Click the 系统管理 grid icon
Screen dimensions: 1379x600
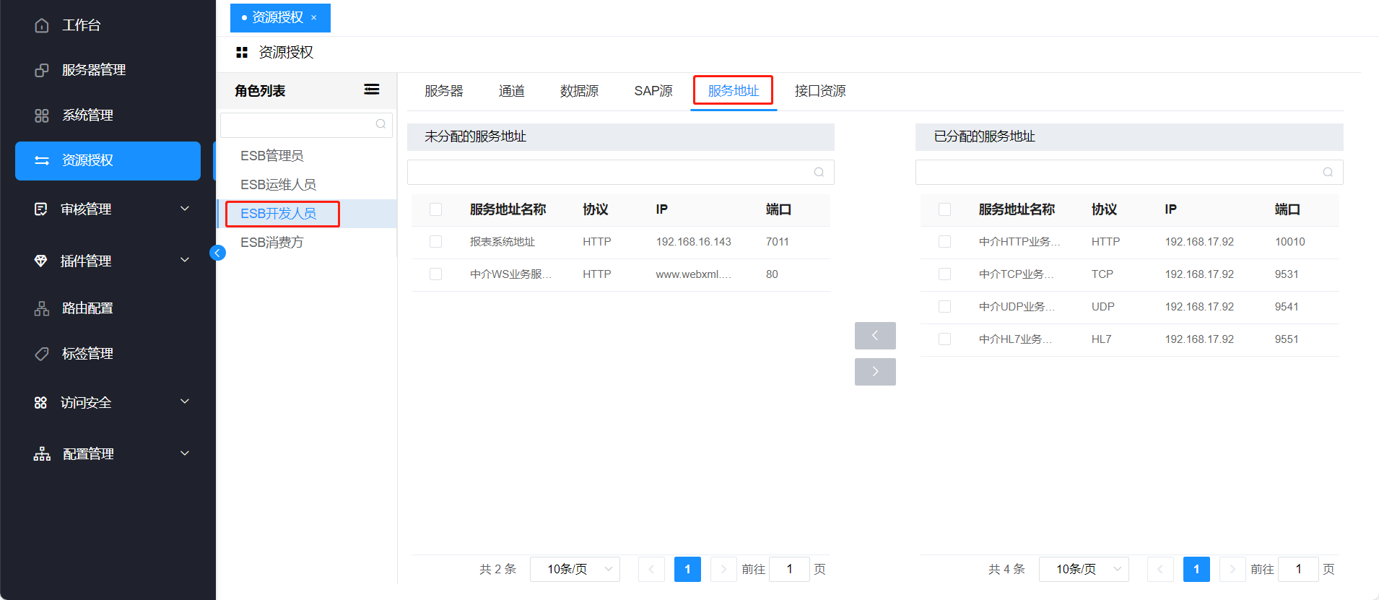pos(42,116)
